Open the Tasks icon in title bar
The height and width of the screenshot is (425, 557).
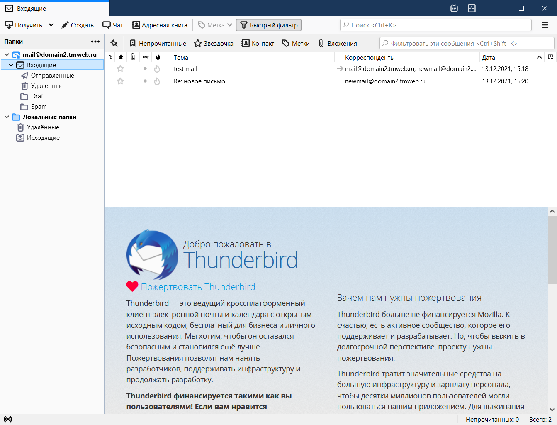(472, 8)
